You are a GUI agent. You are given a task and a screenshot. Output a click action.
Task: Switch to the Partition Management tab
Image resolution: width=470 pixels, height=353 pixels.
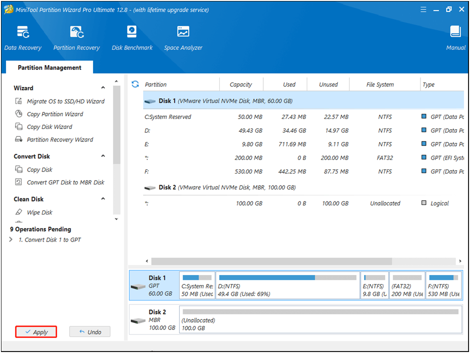click(x=50, y=67)
